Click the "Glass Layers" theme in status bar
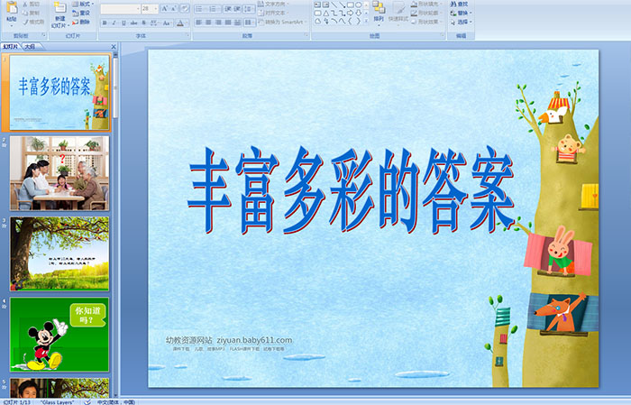 pyautogui.click(x=57, y=402)
